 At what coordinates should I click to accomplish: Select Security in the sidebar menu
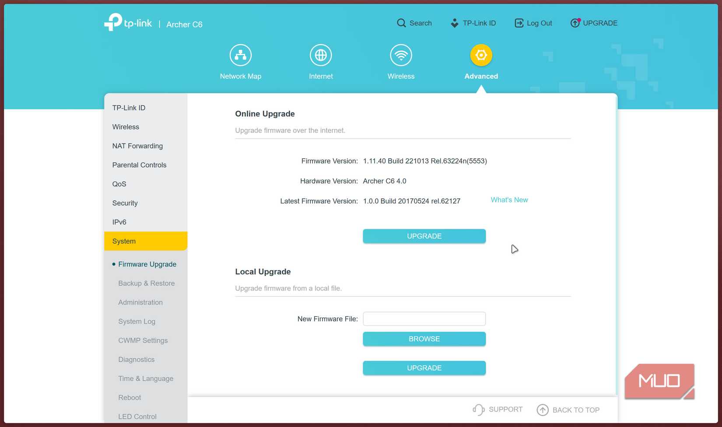tap(125, 203)
